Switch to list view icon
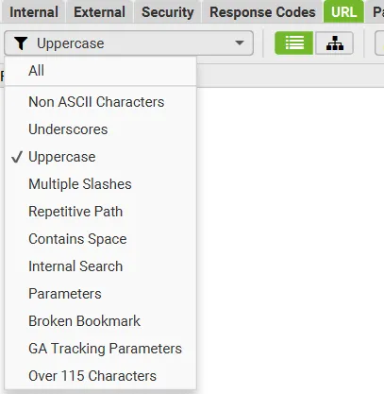 point(293,43)
